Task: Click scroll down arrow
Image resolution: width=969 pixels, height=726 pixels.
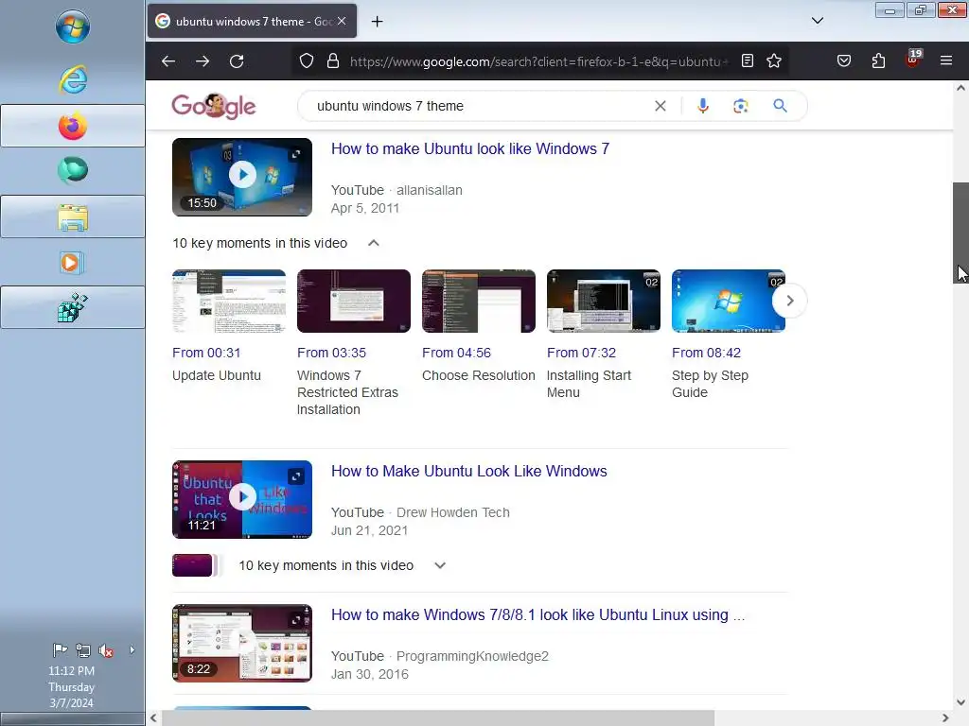Action: click(960, 702)
